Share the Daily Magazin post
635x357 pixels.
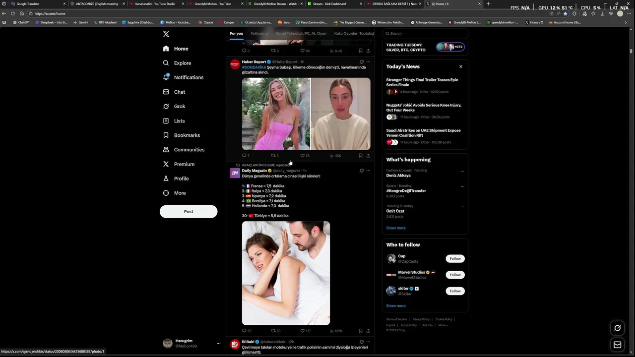[368, 331]
